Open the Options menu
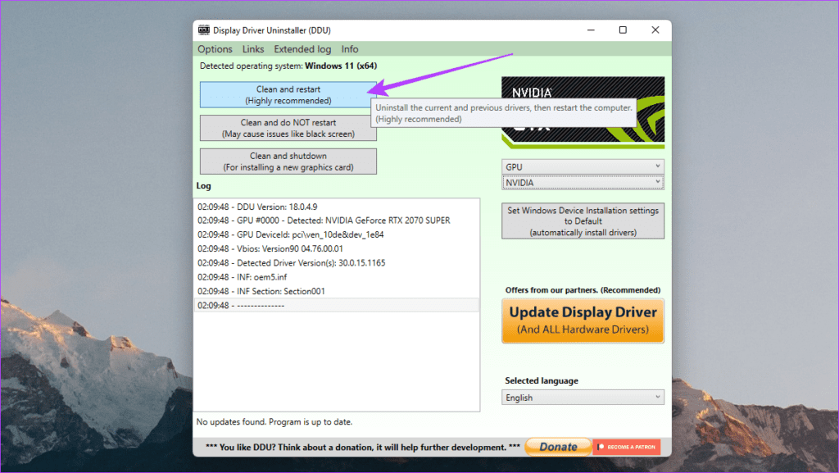The width and height of the screenshot is (839, 473). click(215, 48)
